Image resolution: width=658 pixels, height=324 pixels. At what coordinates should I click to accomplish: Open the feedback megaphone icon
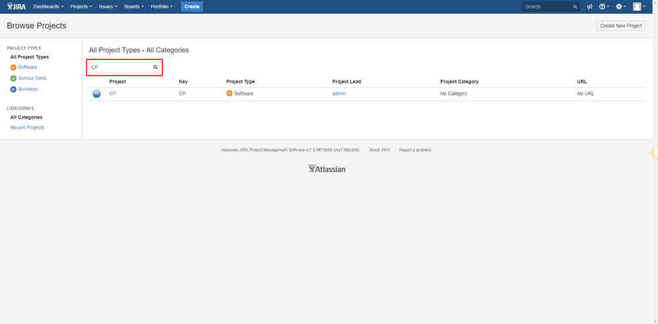(589, 7)
